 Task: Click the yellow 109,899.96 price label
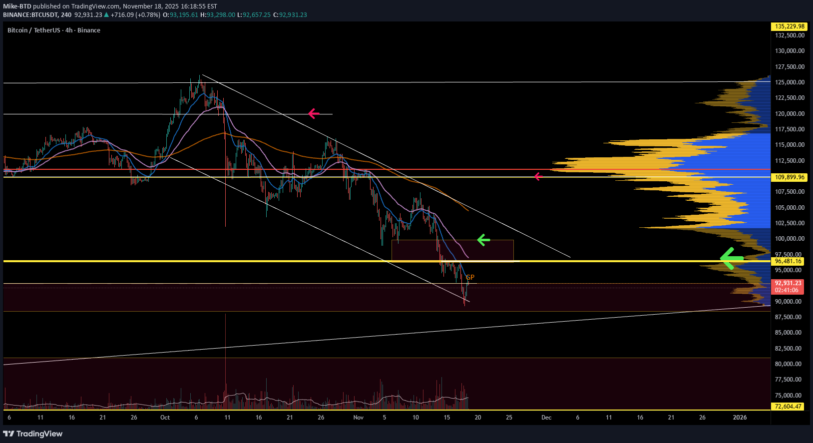tap(790, 177)
